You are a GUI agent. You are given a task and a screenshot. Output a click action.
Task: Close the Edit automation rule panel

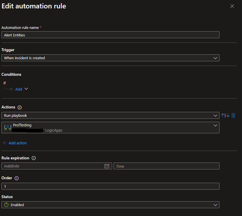click(x=232, y=6)
